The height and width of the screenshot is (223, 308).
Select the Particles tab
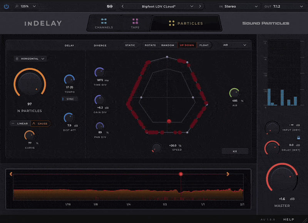click(186, 23)
